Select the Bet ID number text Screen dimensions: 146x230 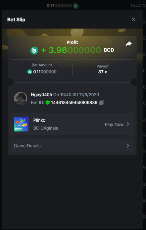click(x=74, y=102)
